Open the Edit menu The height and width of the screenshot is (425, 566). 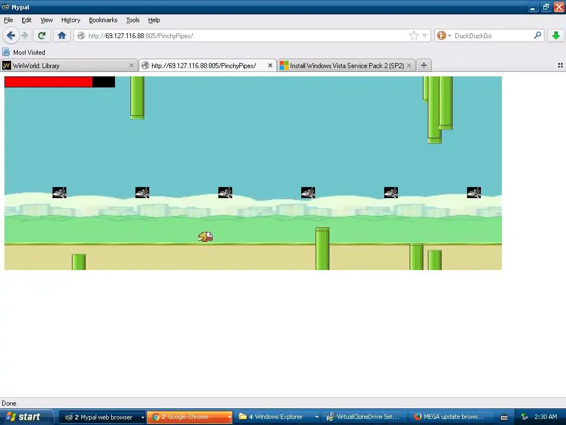pos(27,20)
